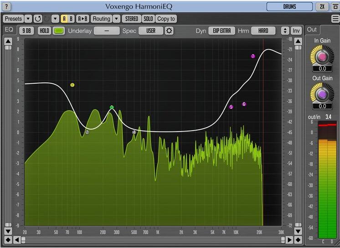Click horizontal scroll left arrow

[17, 240]
